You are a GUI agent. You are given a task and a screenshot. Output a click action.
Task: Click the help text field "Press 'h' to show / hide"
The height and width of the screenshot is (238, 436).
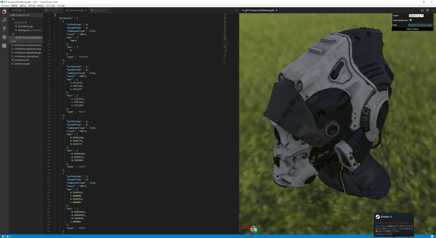[420, 25]
